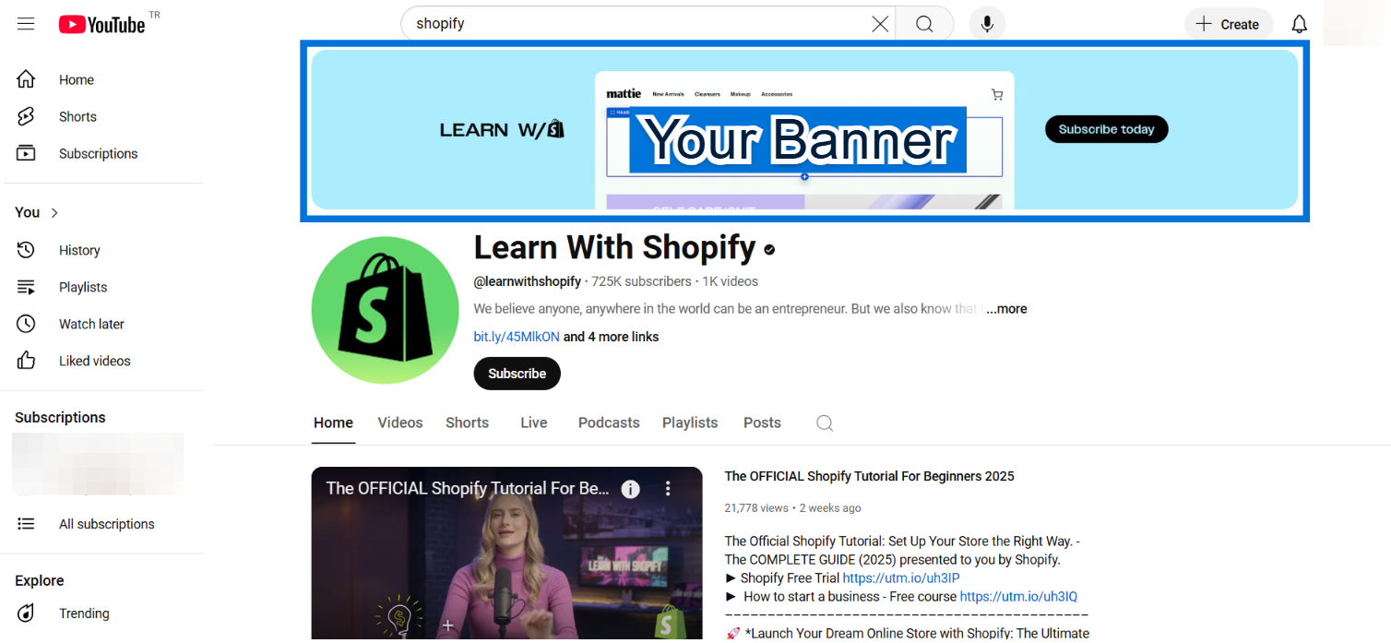Click the verified badge beside channel name
1391x643 pixels.
769,249
